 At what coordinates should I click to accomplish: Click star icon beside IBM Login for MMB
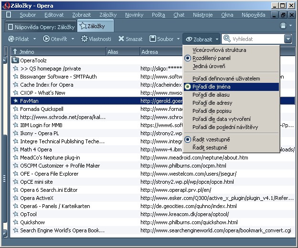[16, 125]
